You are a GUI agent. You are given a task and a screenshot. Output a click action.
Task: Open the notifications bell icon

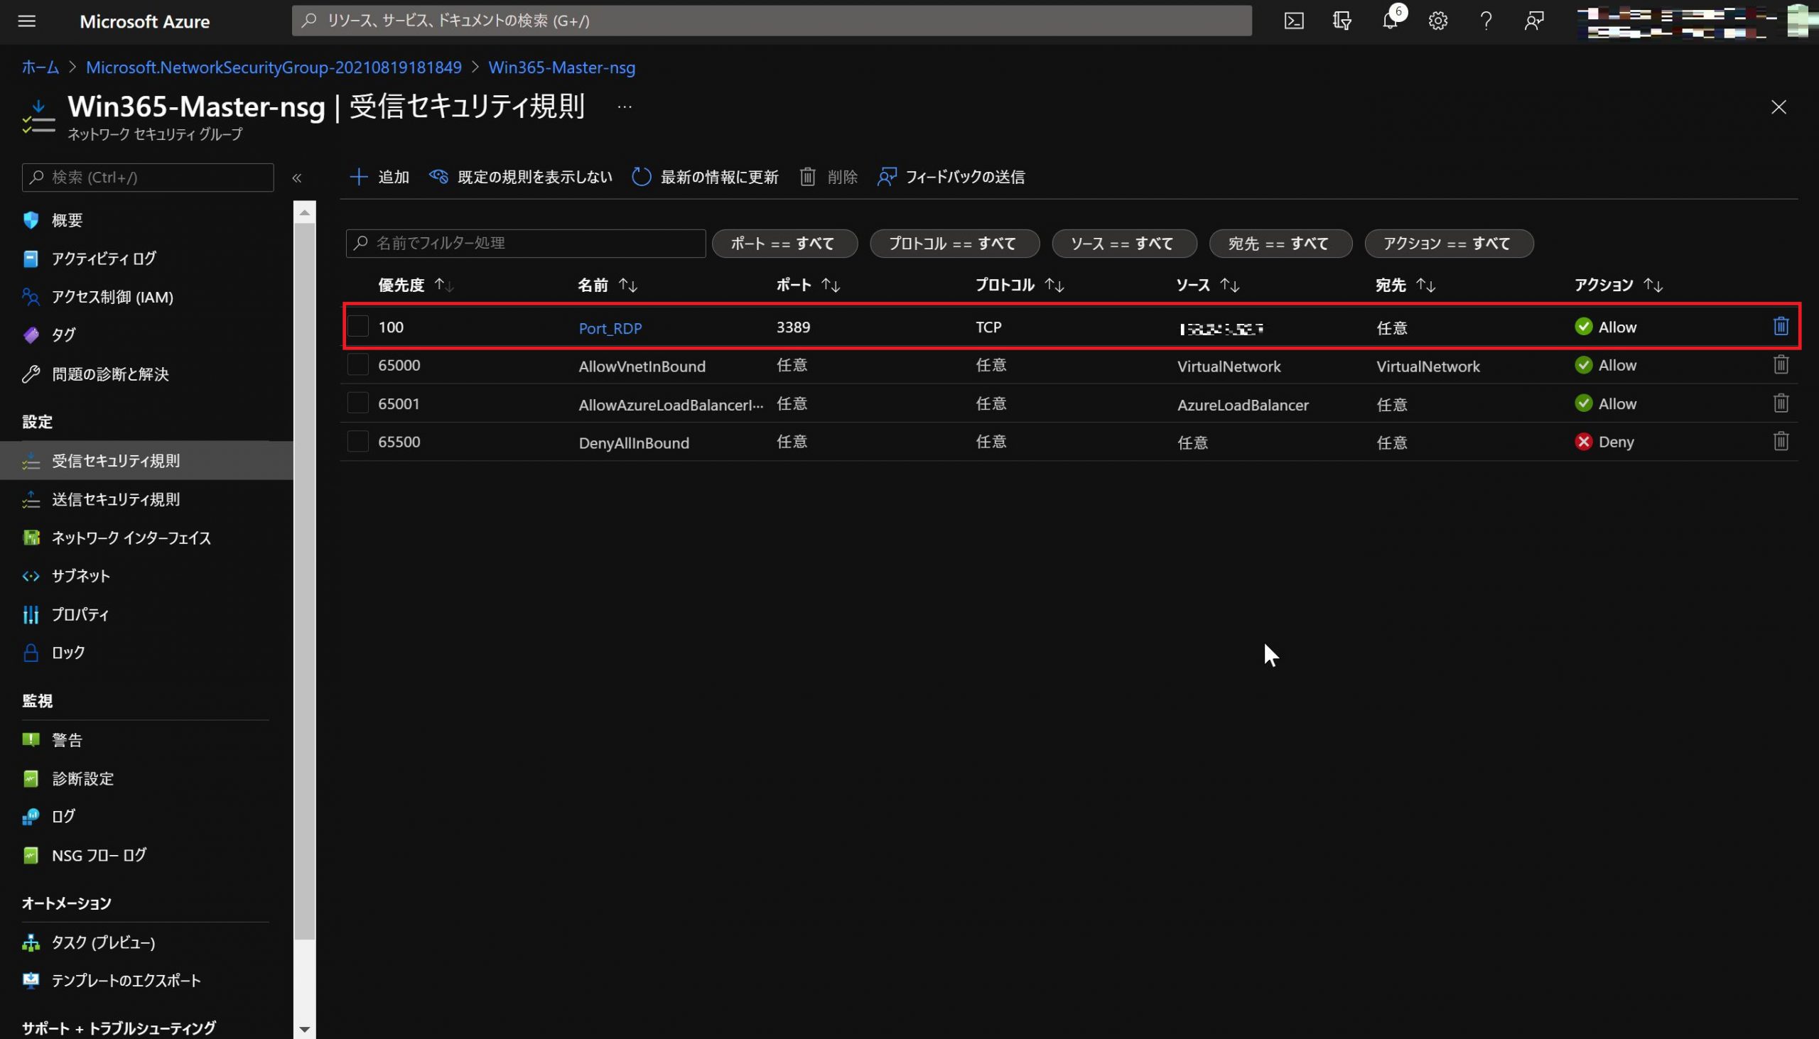tap(1389, 21)
